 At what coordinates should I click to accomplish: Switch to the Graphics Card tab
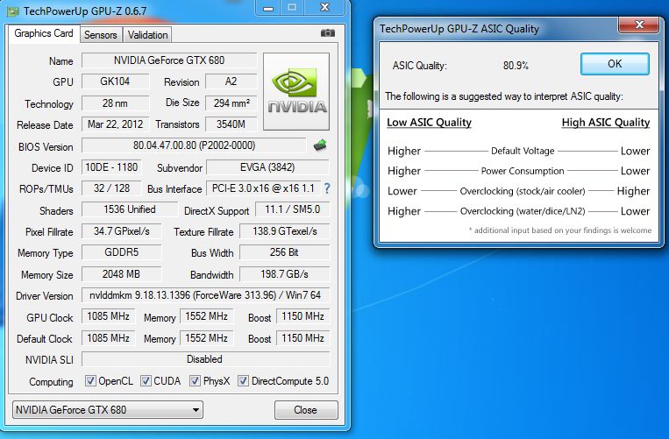click(44, 33)
